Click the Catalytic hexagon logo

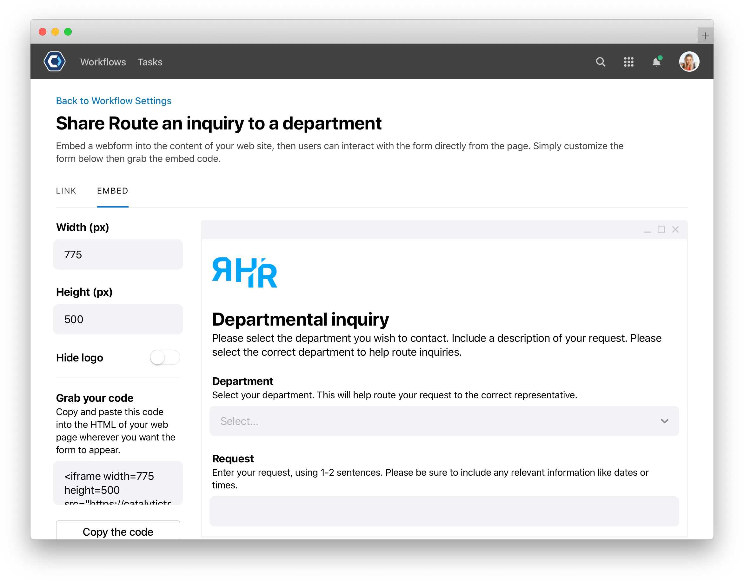tap(55, 62)
